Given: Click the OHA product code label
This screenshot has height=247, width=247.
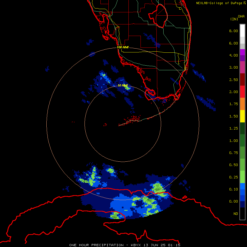Looking at the screenshot, I should coord(241,16).
